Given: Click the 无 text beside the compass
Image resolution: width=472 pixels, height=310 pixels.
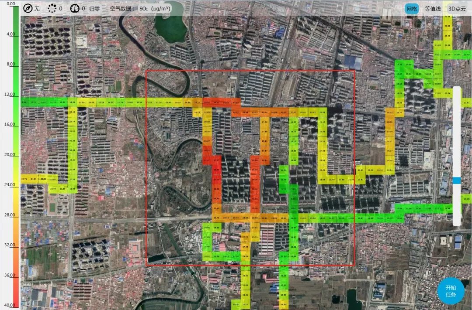Looking at the screenshot, I should (x=37, y=8).
